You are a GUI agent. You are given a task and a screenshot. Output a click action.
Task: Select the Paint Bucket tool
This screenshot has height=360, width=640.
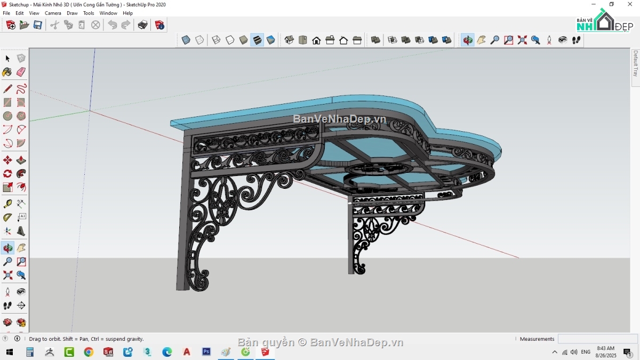(x=7, y=73)
